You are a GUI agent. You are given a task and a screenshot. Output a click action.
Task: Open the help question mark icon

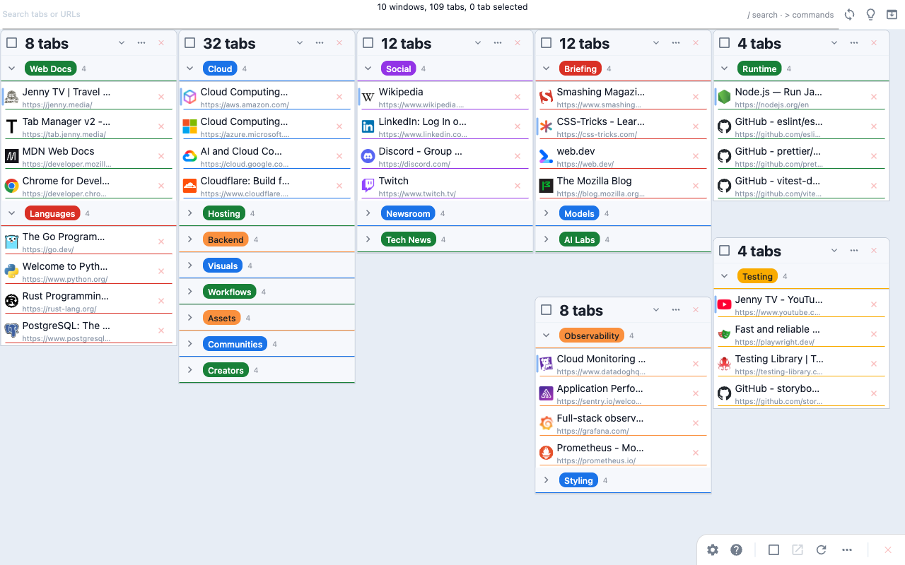click(736, 550)
